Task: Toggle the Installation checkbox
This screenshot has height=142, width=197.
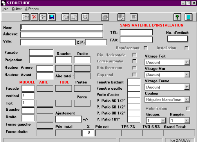Action: 187,48
